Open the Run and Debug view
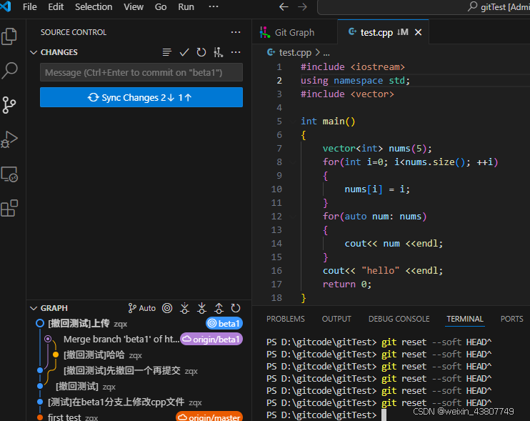Image resolution: width=530 pixels, height=421 pixels. coord(9,139)
